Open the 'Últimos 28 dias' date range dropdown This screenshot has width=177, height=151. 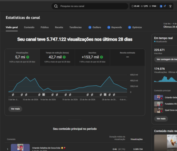[170, 25]
